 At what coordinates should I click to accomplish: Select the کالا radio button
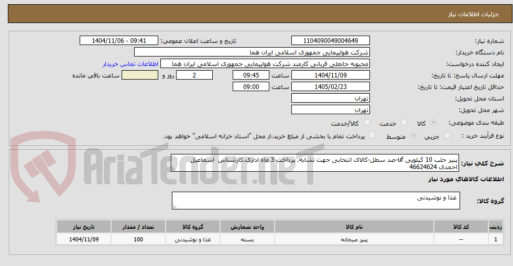pos(433,123)
